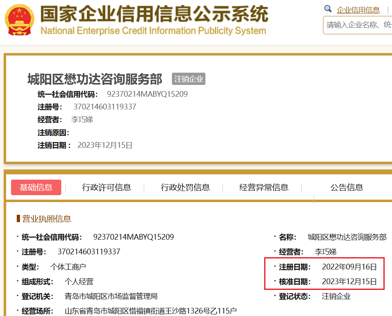Click the magnifier search icon

(x=328, y=9)
